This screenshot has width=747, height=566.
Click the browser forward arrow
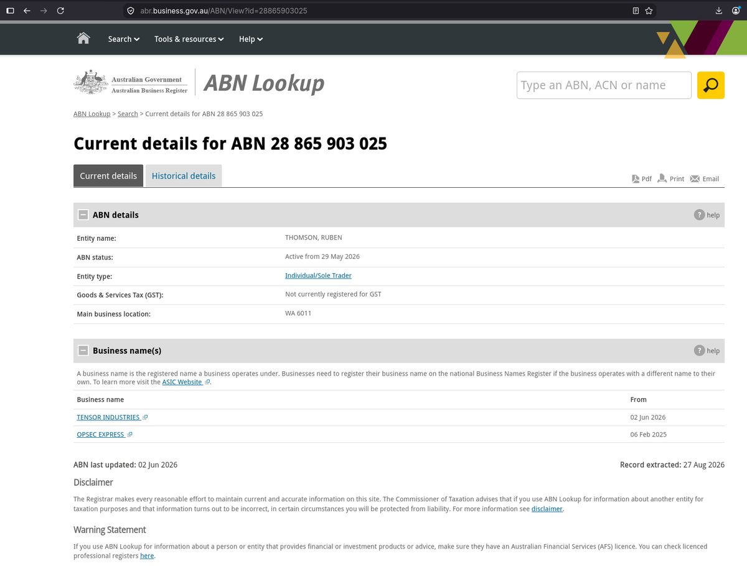pyautogui.click(x=44, y=11)
